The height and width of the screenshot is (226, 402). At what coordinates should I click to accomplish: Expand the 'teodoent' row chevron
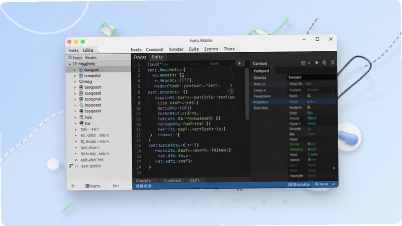click(75, 111)
